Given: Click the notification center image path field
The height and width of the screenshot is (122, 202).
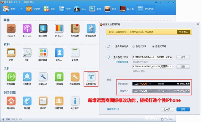Looking at the screenshot, I should coord(152,67).
